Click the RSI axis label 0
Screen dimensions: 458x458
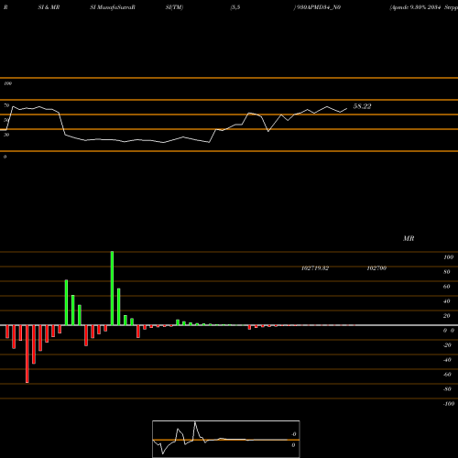coord(5,157)
